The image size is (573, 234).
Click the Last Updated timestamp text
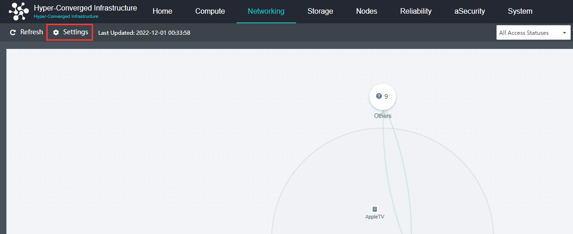click(144, 33)
